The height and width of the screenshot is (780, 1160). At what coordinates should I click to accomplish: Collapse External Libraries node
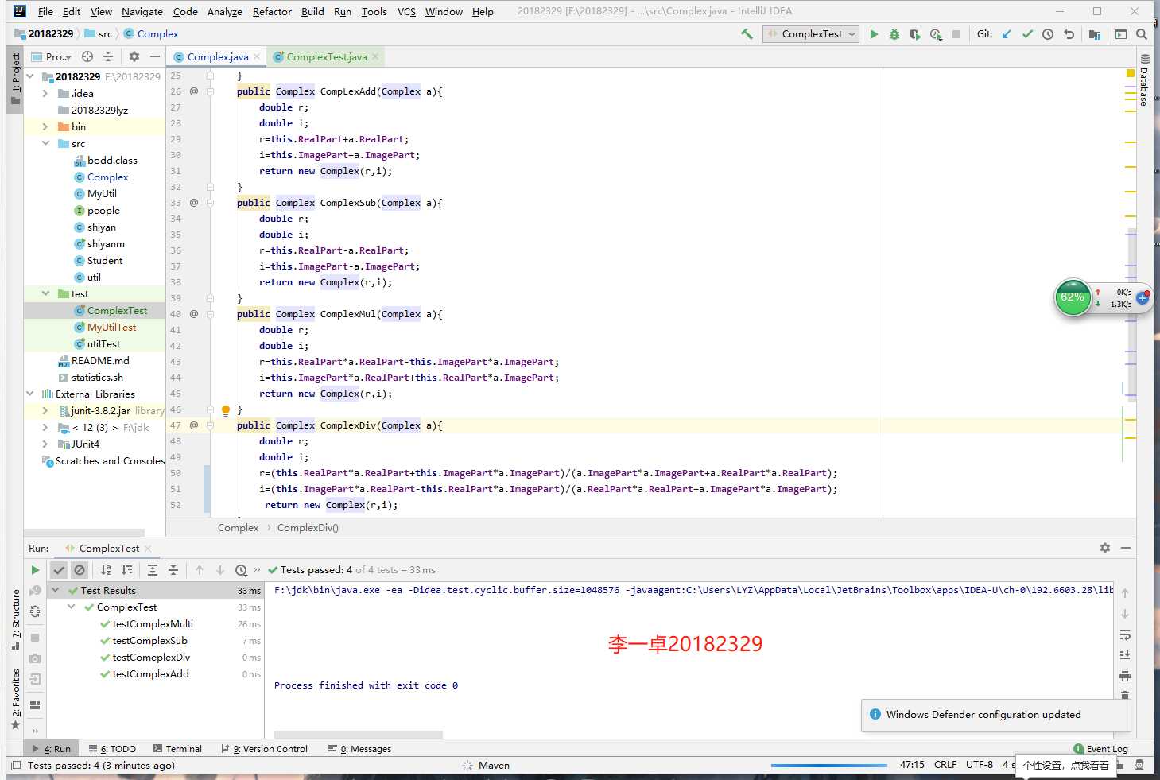pos(30,394)
